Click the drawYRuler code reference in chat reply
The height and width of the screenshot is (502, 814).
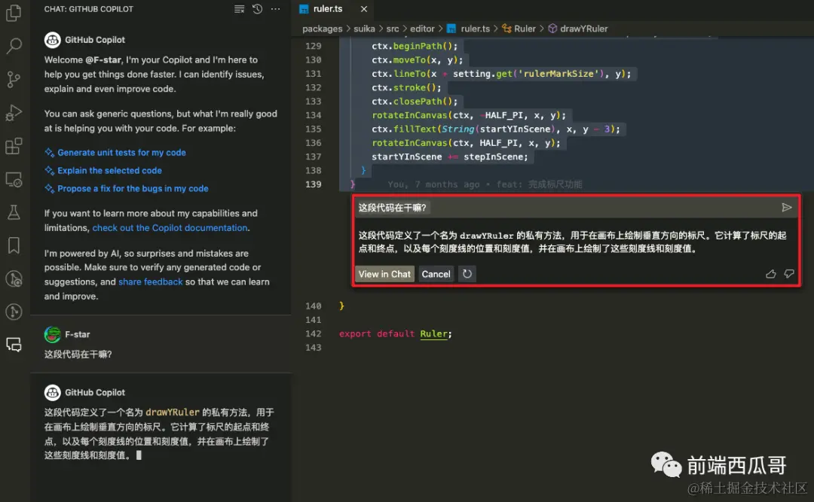173,412
